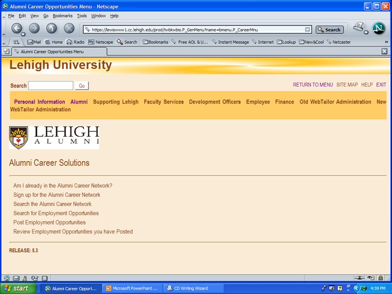The image size is (392, 294).
Task: Open the Tools menu
Action: coord(82,16)
